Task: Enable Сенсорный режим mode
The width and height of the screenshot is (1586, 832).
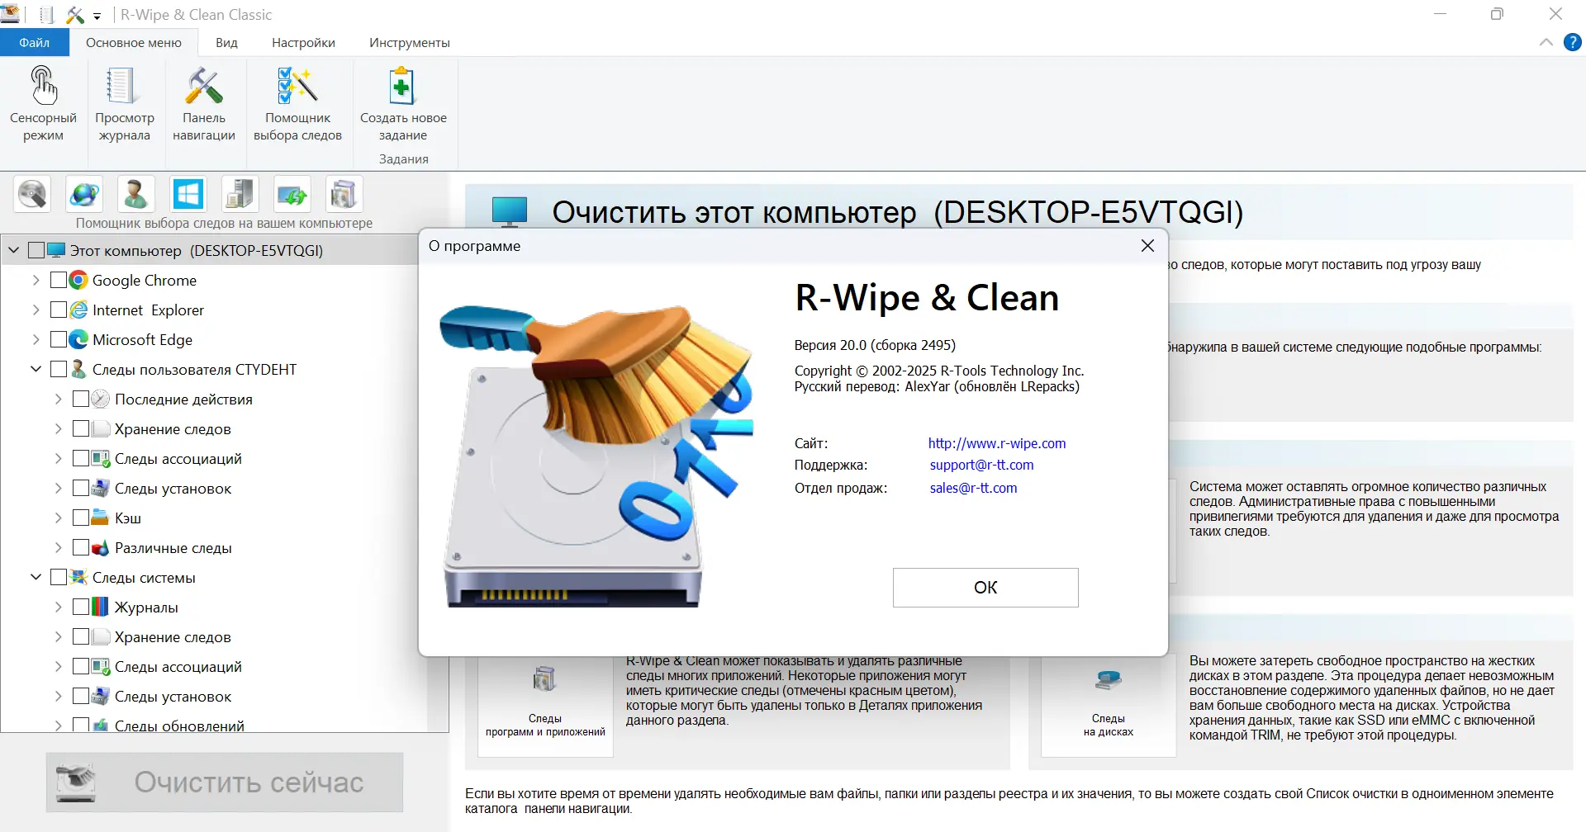Action: [43, 102]
